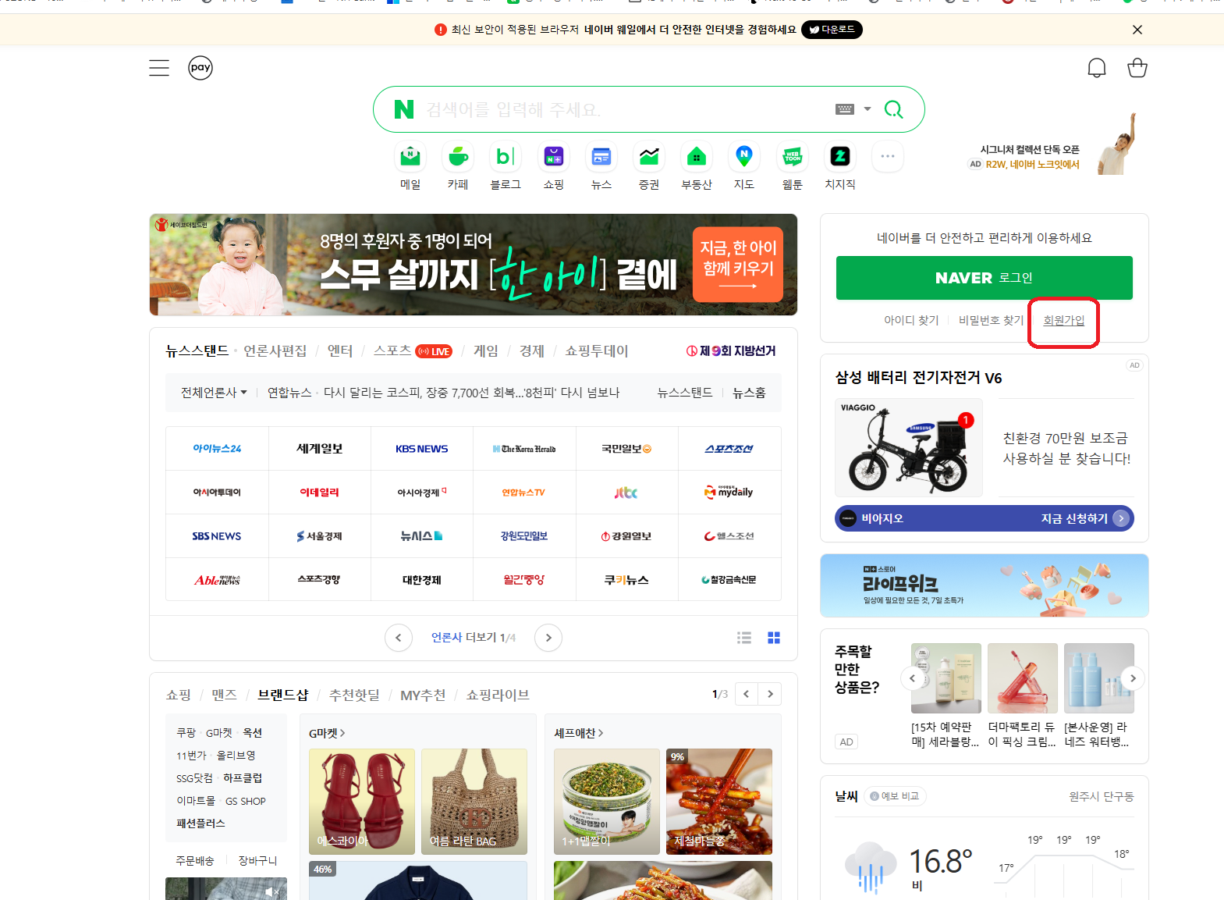Open JTBC publisher tile
This screenshot has width=1224, height=900.
(626, 493)
